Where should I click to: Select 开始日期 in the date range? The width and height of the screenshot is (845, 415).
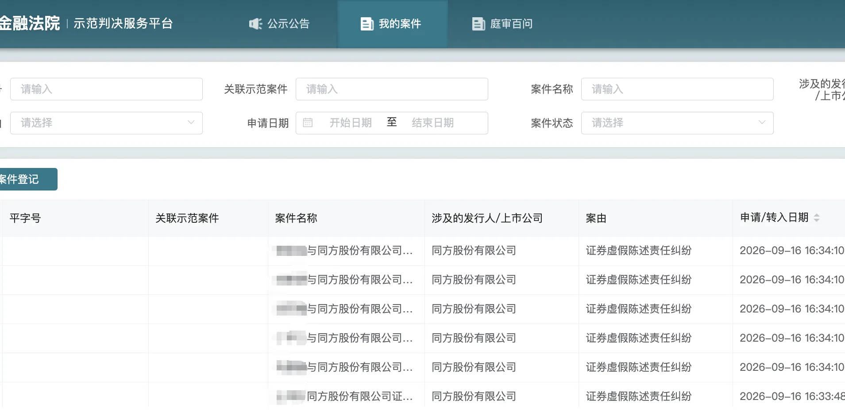point(351,123)
